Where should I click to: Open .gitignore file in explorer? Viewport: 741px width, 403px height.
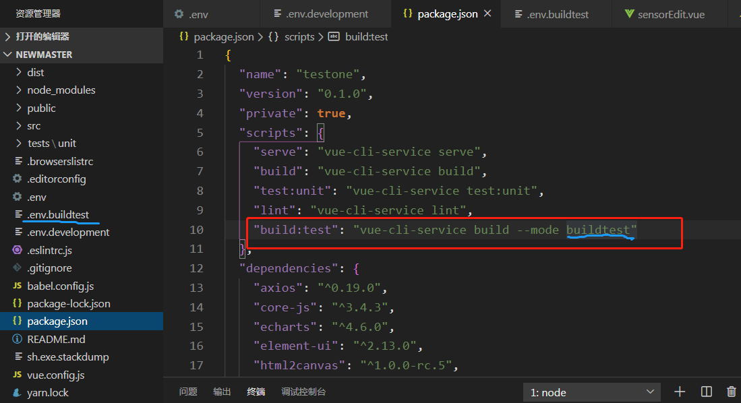pos(82,268)
